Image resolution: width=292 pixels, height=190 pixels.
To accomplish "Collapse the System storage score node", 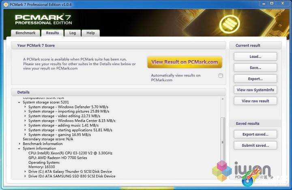I will pos(19,102).
